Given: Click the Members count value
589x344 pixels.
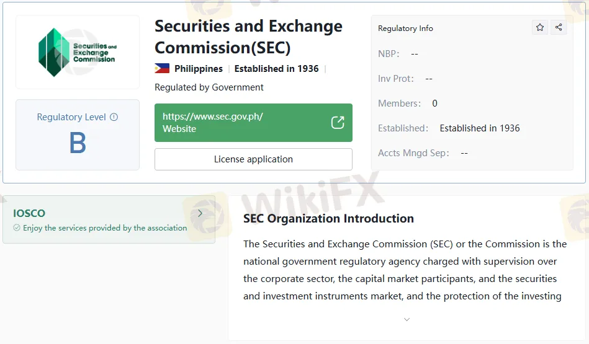Looking at the screenshot, I should click(x=434, y=104).
